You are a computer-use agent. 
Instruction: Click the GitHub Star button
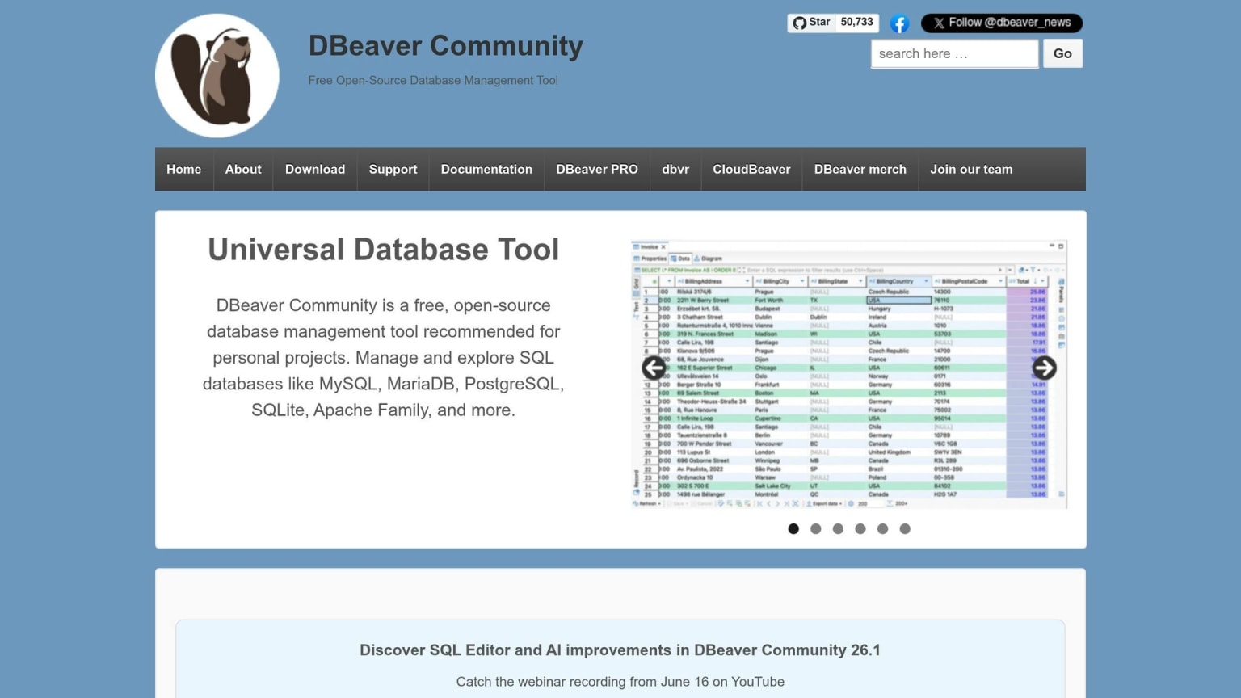811,23
